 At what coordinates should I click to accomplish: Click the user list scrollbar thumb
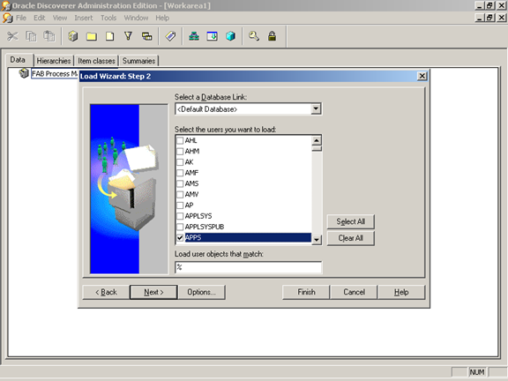317,149
